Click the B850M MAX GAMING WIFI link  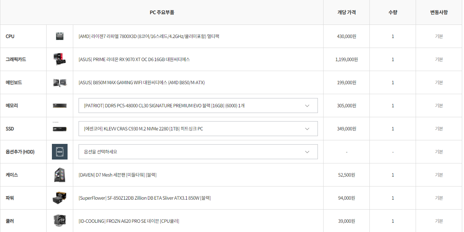point(142,82)
